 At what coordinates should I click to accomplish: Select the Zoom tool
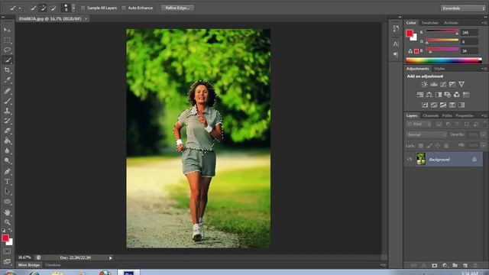tap(7, 222)
